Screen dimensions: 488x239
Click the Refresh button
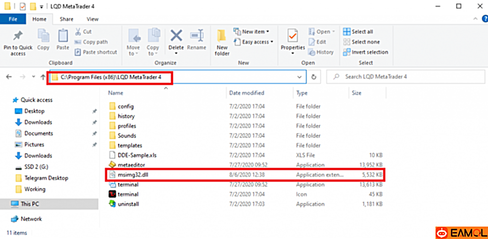(314, 77)
